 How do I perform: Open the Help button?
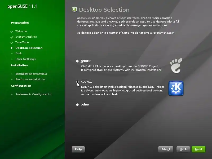[78, 149]
